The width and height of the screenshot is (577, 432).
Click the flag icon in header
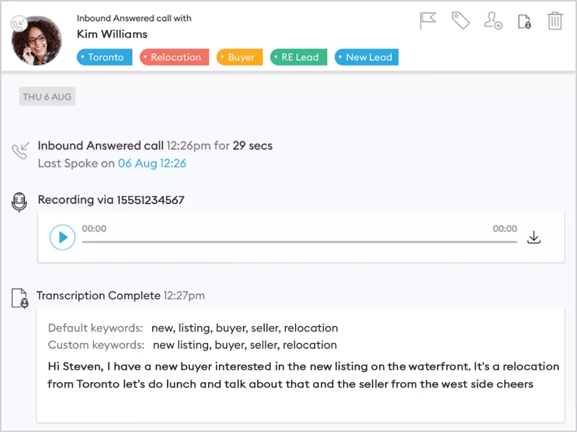[x=428, y=21]
